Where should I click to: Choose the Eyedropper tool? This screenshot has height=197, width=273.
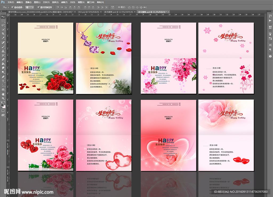[3, 38]
